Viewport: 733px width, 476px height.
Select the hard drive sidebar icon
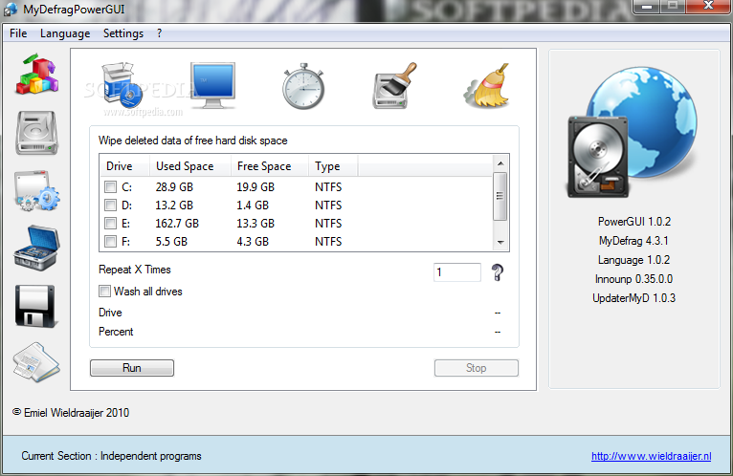36,133
